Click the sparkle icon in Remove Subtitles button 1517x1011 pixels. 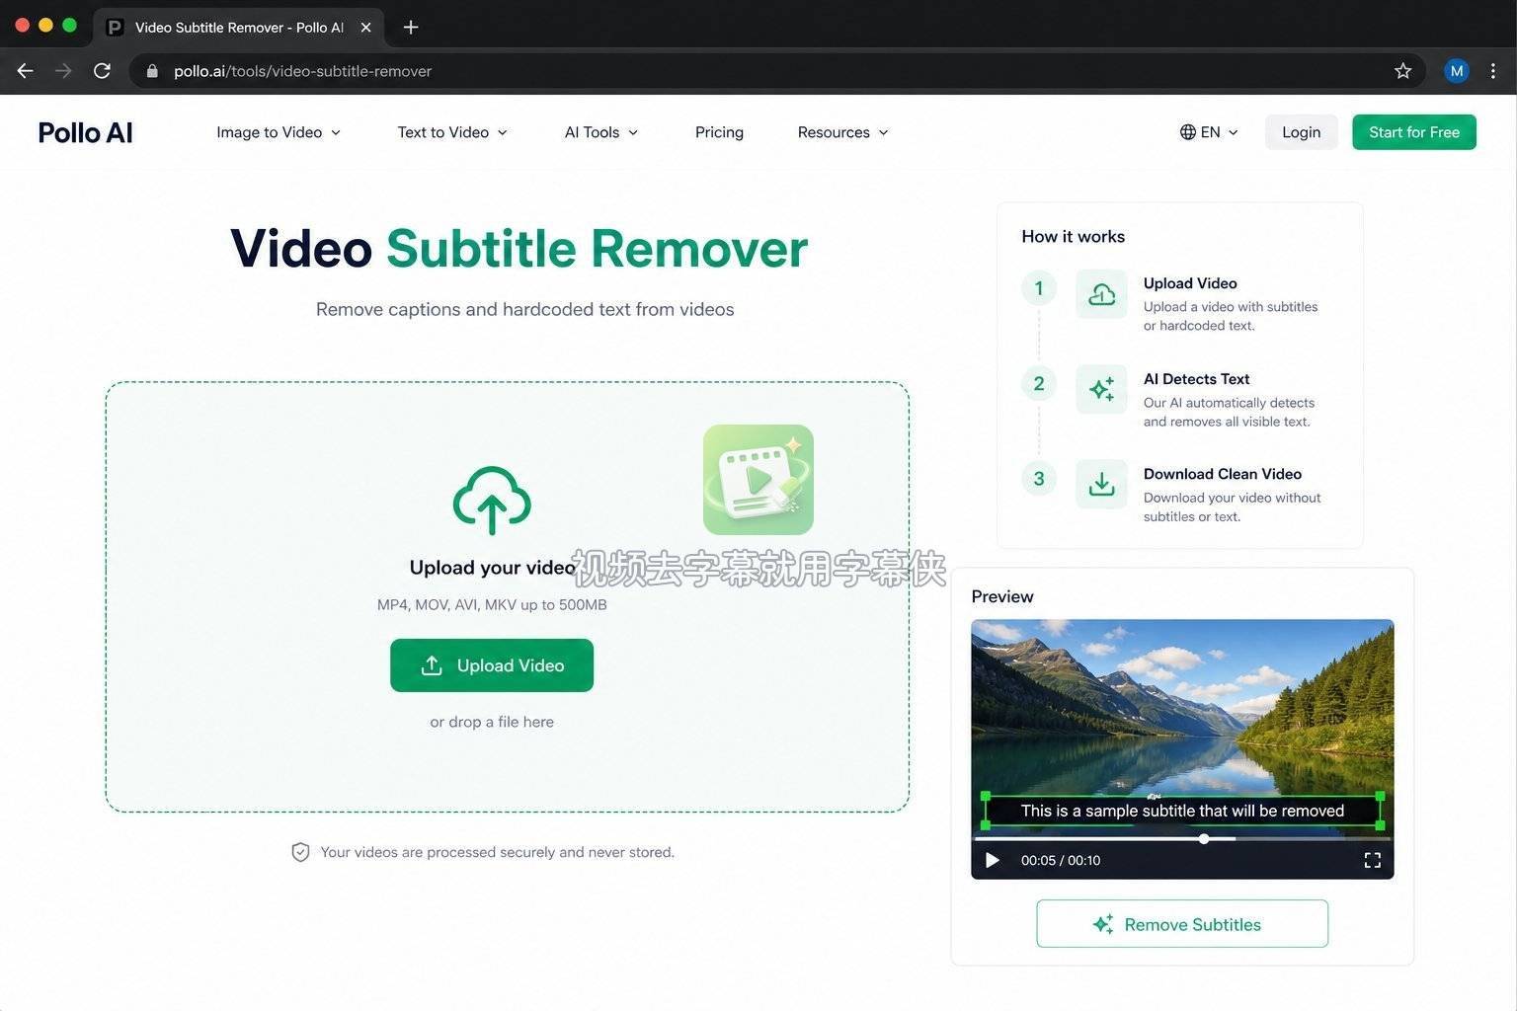click(1103, 924)
